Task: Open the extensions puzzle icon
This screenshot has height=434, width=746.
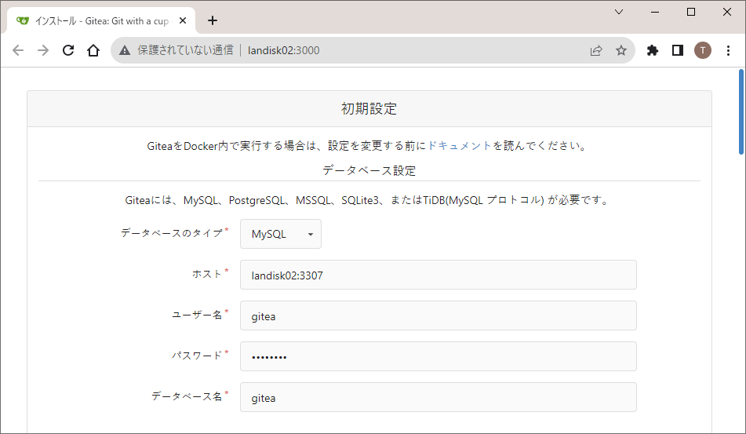Action: tap(652, 50)
